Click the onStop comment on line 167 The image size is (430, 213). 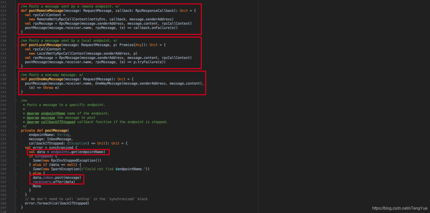(x=86, y=199)
